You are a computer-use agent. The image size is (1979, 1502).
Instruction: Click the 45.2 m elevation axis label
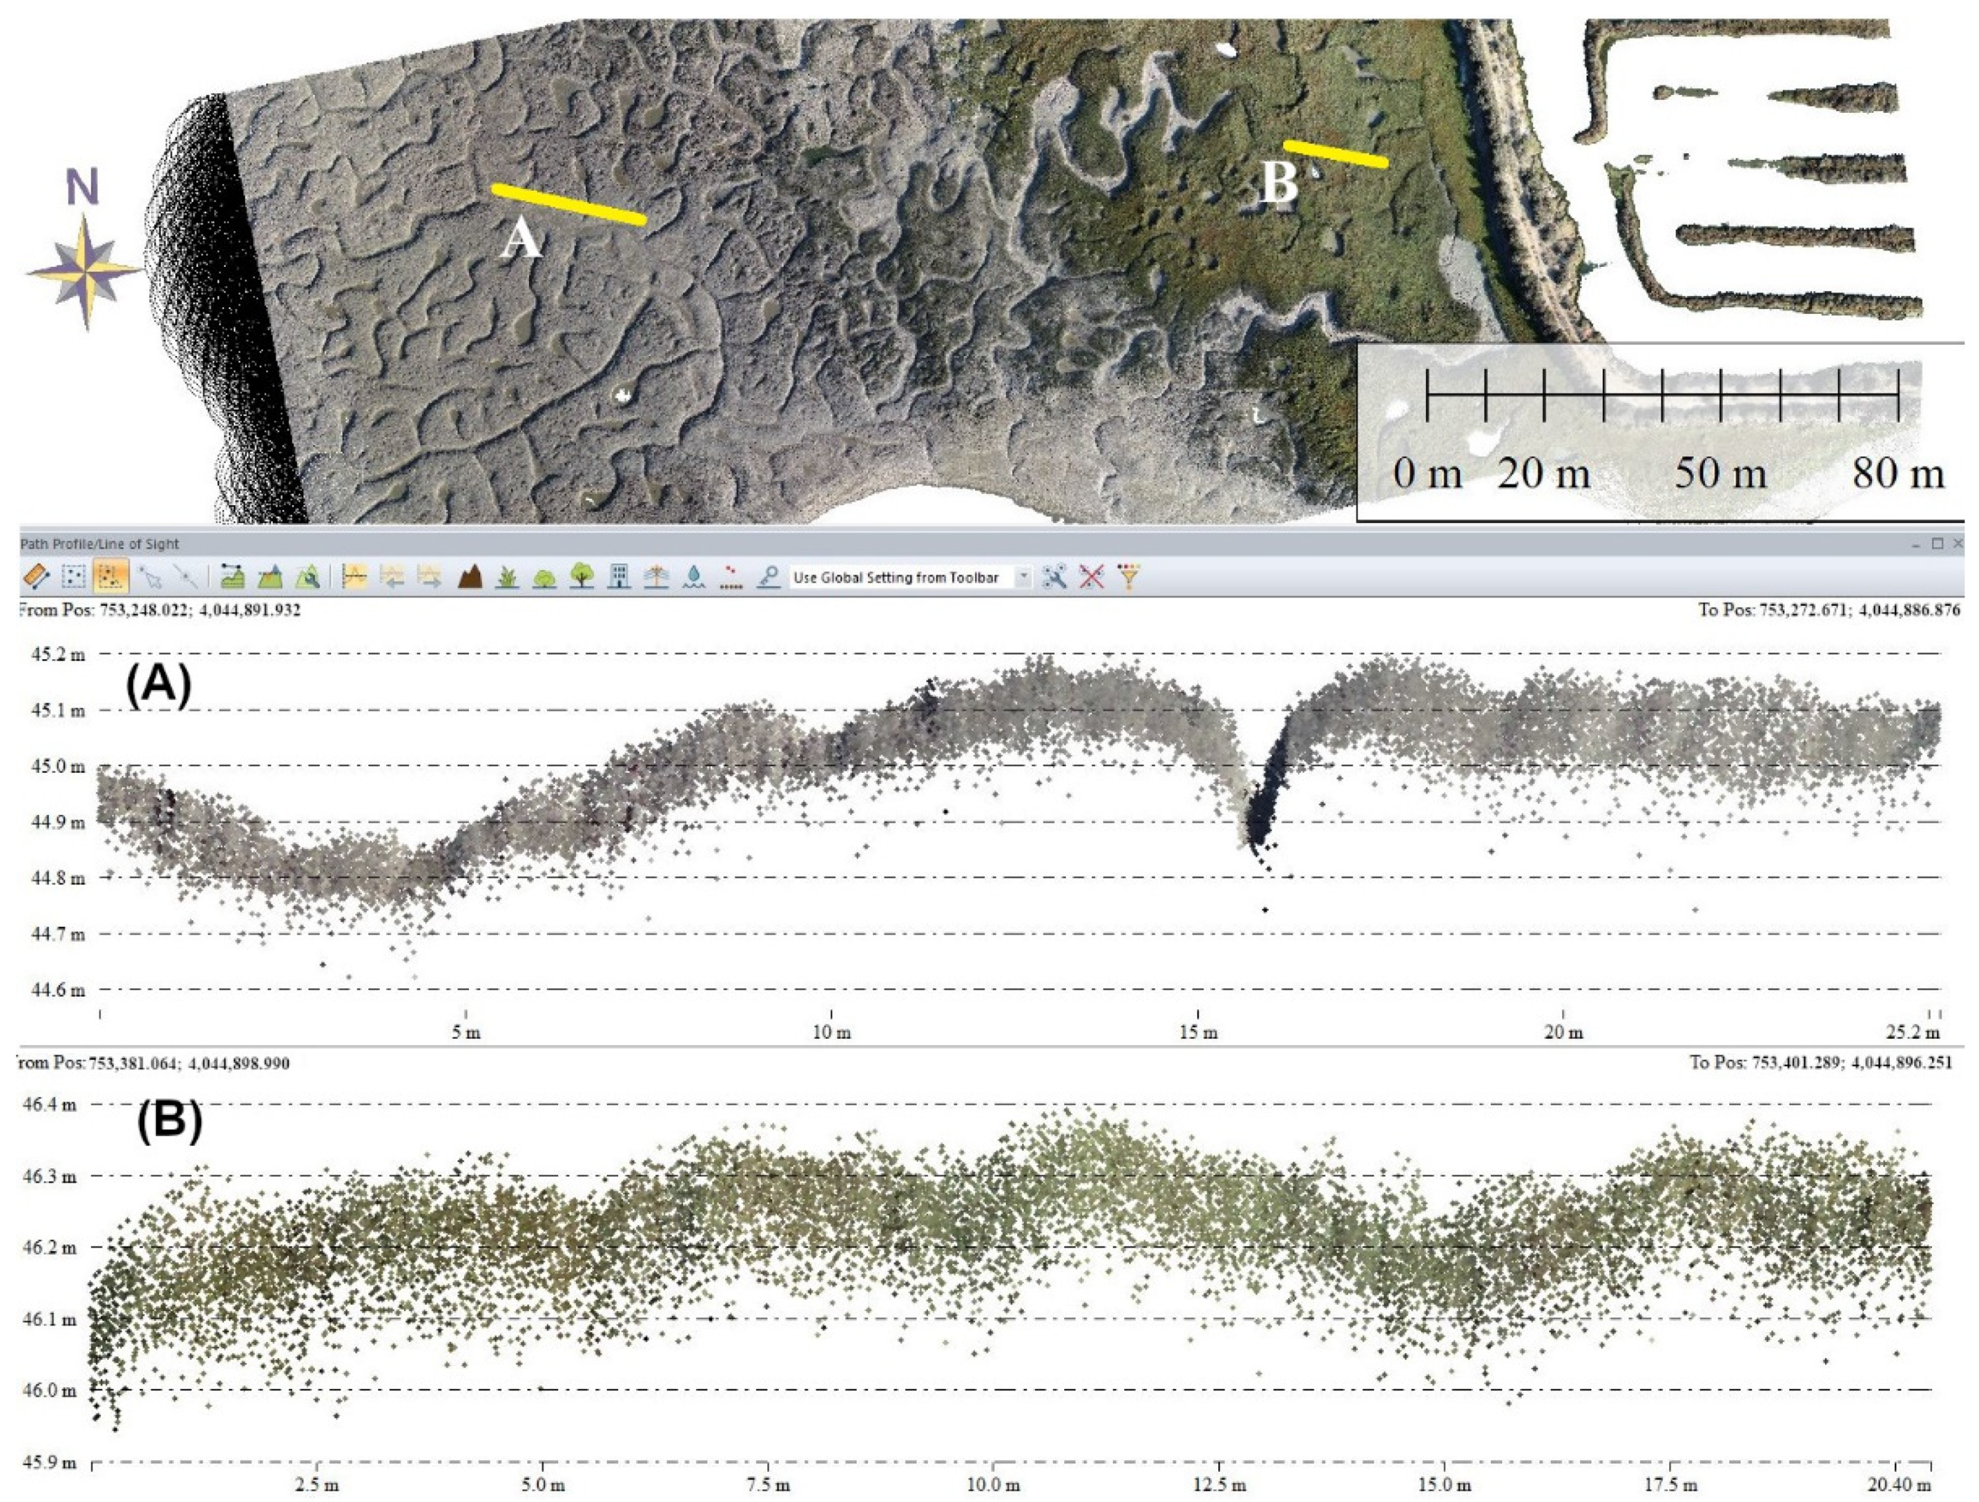[58, 654]
